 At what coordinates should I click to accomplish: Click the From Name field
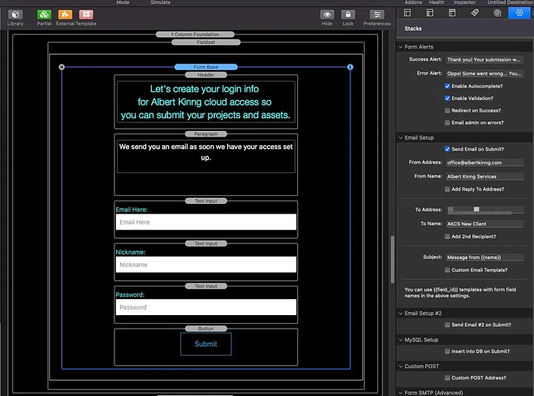(x=485, y=176)
